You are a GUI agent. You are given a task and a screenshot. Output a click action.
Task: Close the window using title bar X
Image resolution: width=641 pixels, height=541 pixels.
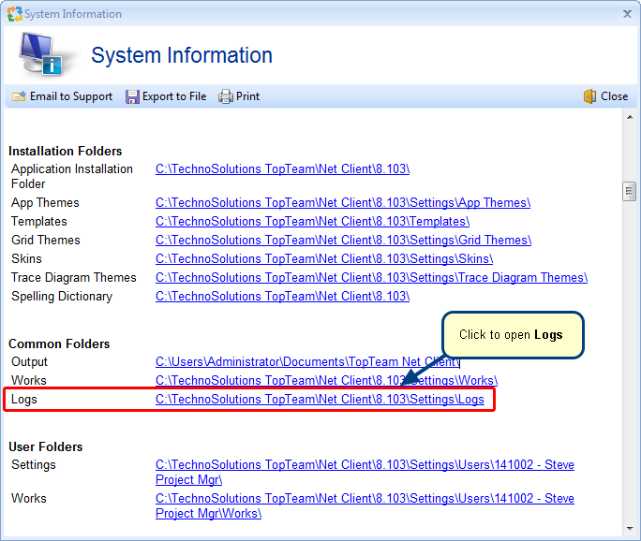(x=626, y=14)
